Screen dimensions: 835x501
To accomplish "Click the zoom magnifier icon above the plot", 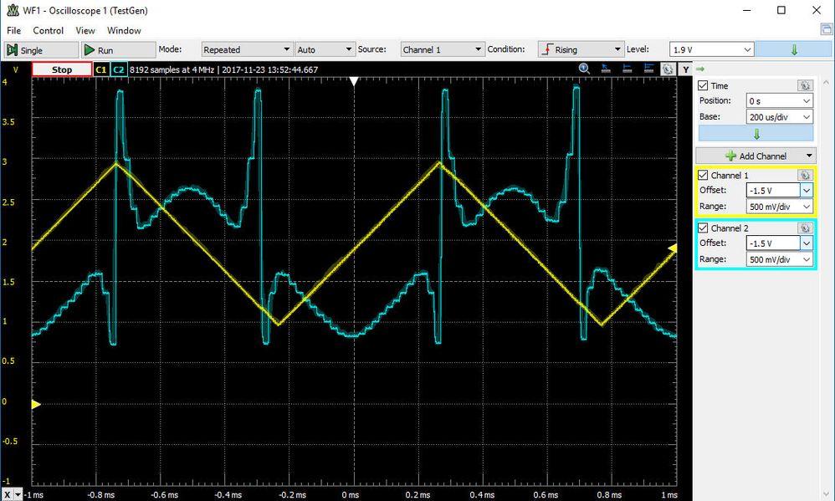I will pos(584,69).
